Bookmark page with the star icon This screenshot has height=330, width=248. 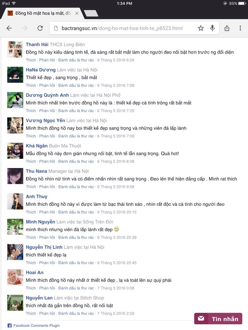[201, 28]
